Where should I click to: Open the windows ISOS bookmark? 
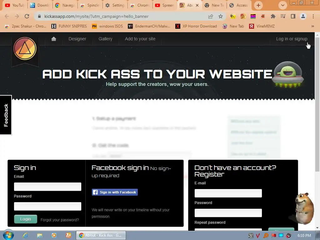107,26
